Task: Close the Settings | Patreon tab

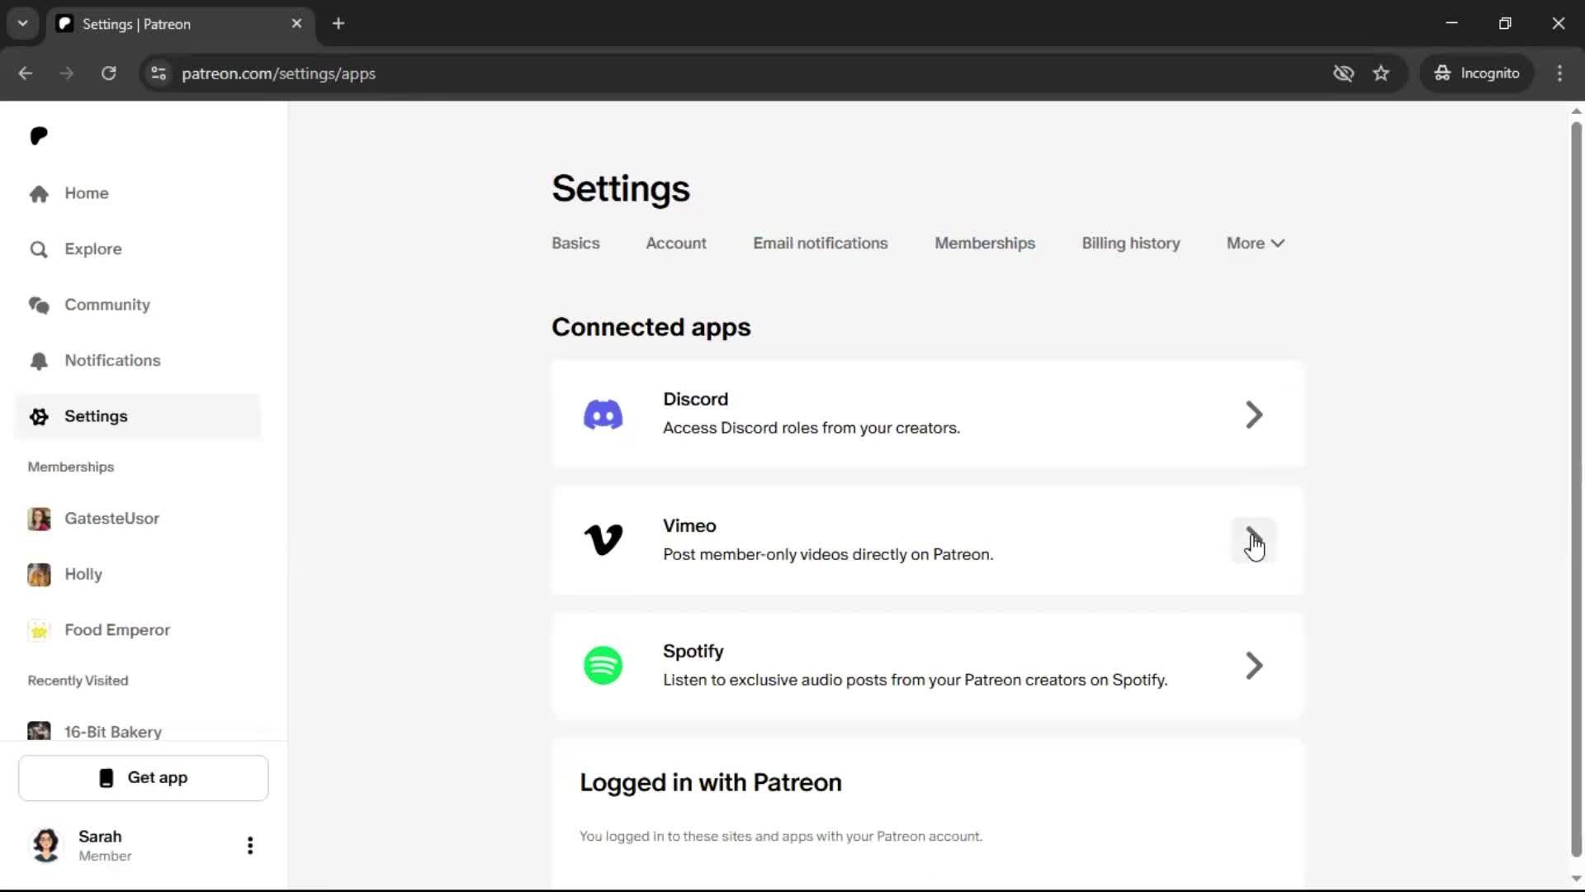Action: [297, 24]
